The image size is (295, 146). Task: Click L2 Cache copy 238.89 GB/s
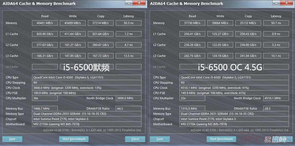[248, 45]
